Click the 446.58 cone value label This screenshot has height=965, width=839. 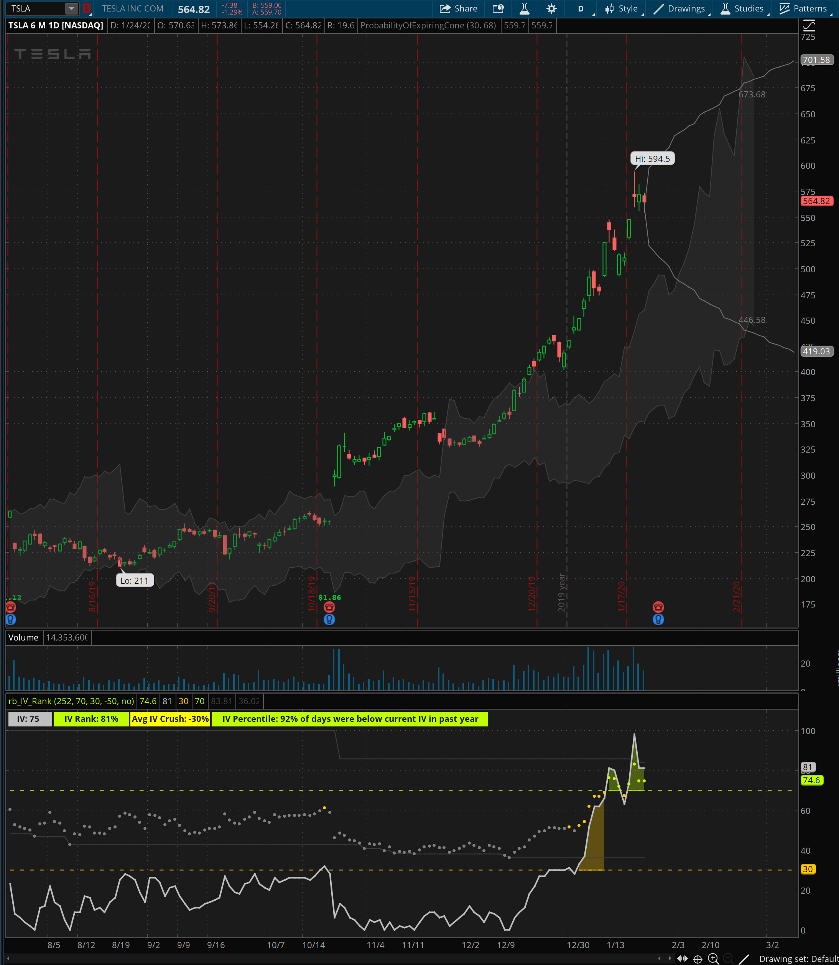[752, 320]
